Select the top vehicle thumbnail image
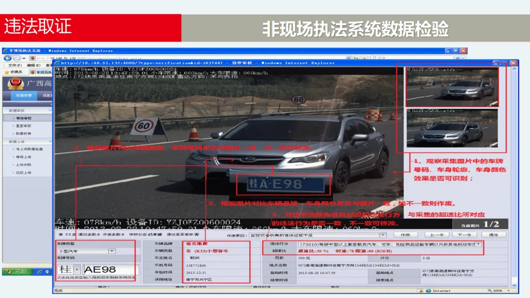Screen dimensions: 530x298 coord(452,86)
